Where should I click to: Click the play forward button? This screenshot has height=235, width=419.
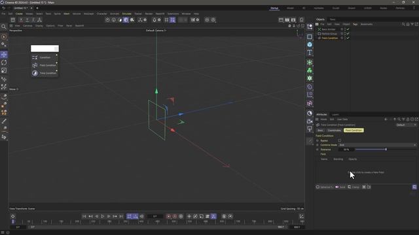(x=103, y=216)
